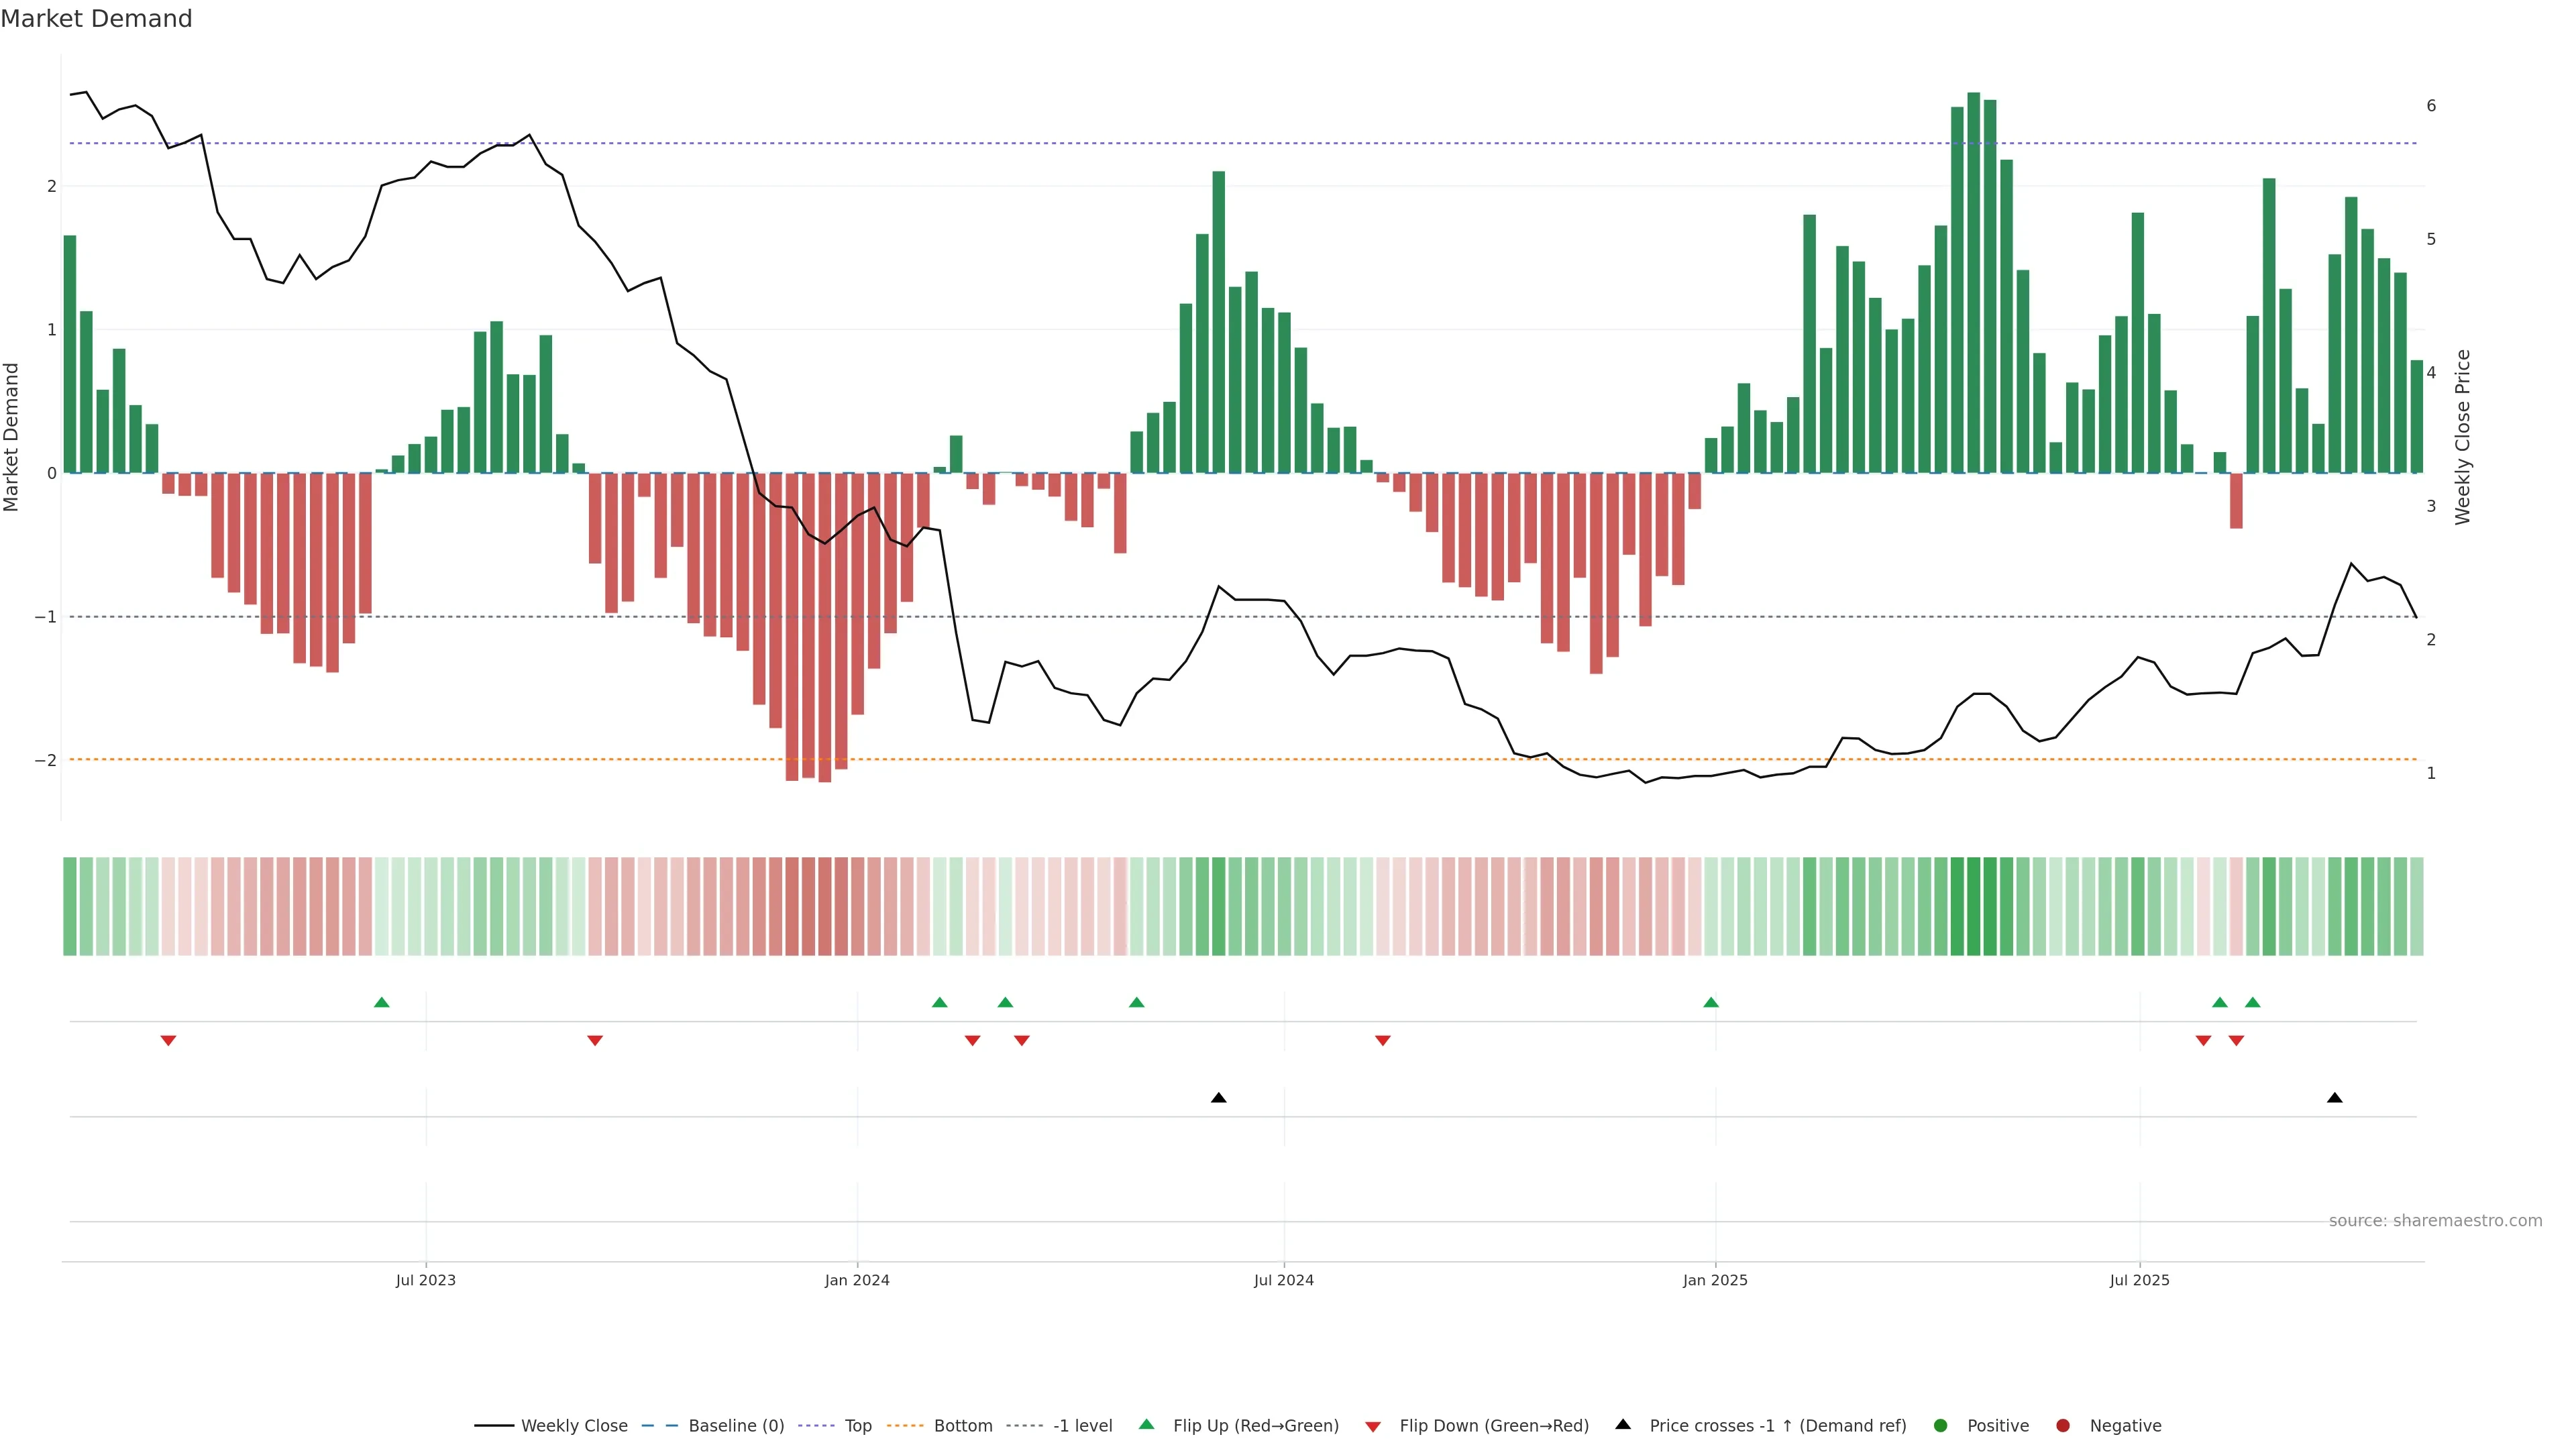
Task: Click the first red flip-down marker
Action: point(168,1041)
